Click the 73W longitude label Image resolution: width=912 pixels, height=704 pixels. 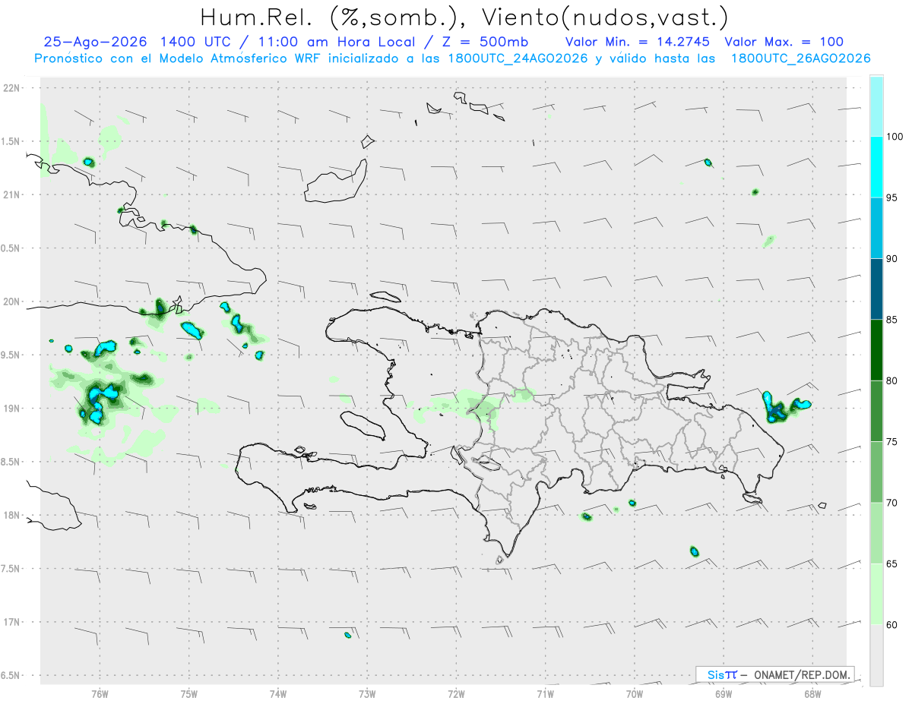[367, 693]
